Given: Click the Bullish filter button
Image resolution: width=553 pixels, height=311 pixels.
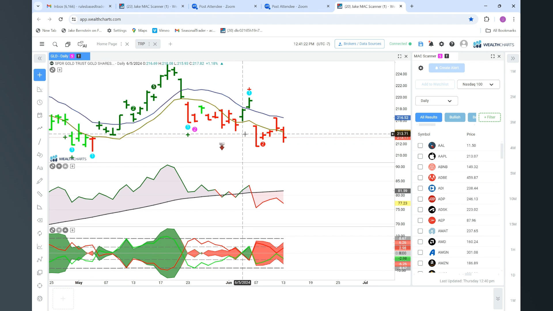Looking at the screenshot, I should 455,117.
